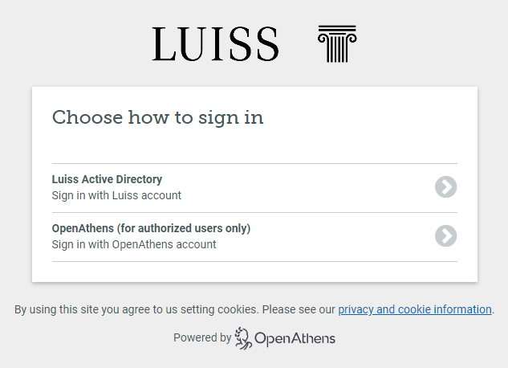Click the arrow icon beside OpenAthens option
Screen dimensions: 508x368
(x=445, y=235)
